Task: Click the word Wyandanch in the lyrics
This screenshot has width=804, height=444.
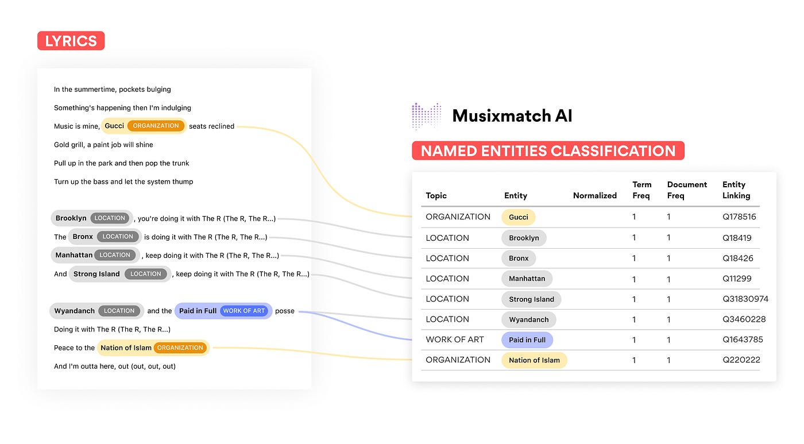Action: pos(75,311)
